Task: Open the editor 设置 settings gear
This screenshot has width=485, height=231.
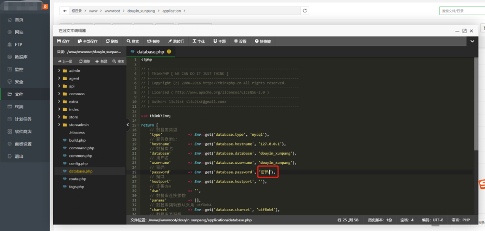Action: (x=240, y=41)
